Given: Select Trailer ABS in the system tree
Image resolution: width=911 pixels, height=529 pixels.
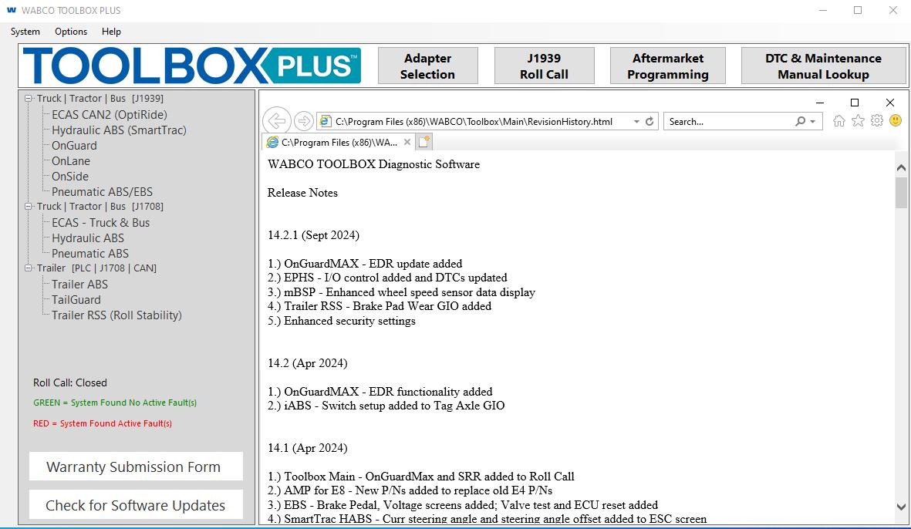Looking at the screenshot, I should pos(79,284).
